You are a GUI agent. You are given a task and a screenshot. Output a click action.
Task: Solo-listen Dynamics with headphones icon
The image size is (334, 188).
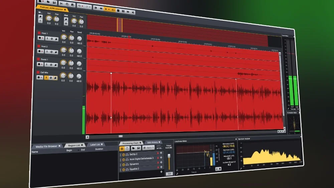[x=127, y=164]
